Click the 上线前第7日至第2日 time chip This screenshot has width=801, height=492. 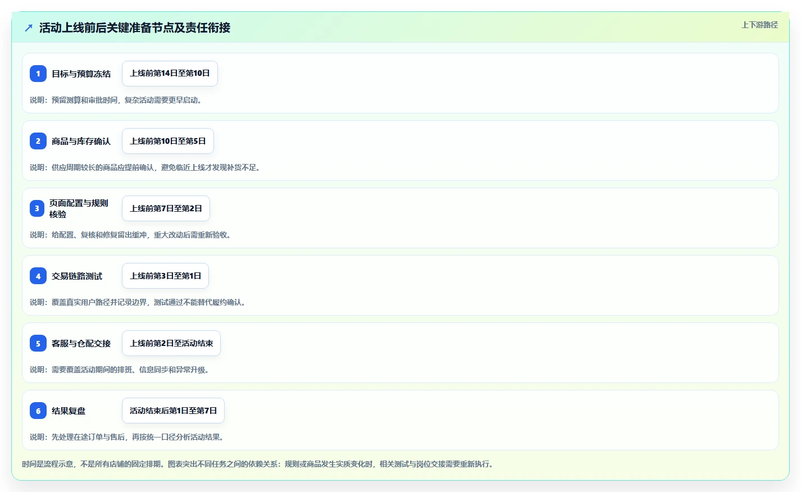pyautogui.click(x=166, y=208)
